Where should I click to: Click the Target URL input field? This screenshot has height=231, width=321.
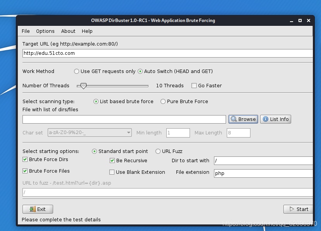click(x=167, y=53)
